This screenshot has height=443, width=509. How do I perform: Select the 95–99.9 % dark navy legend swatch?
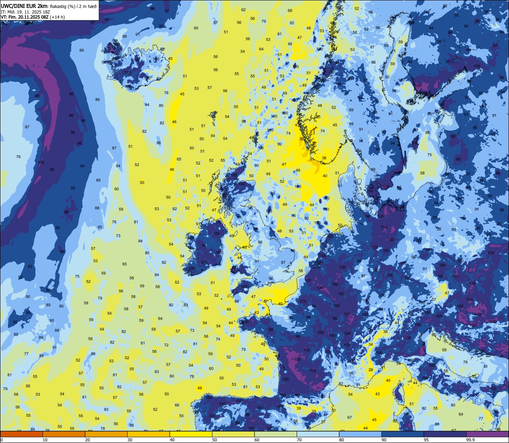[x=445, y=434]
